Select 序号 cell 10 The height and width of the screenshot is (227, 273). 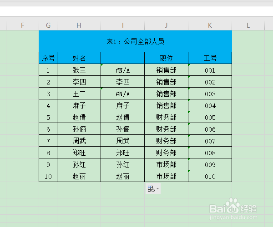click(48, 176)
